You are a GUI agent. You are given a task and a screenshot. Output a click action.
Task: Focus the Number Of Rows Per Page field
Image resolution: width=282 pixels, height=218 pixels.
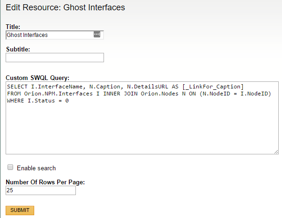click(x=41, y=191)
